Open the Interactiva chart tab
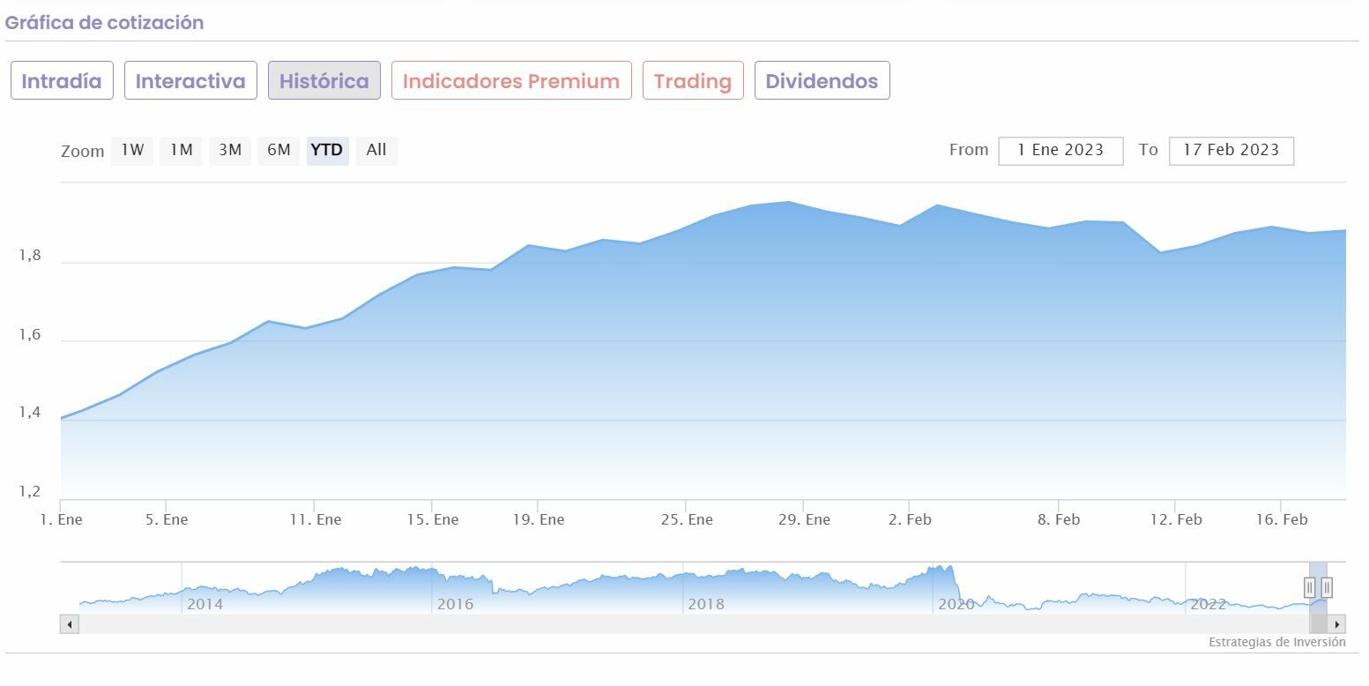Viewport: 1369px width, 686px height. coord(190,81)
